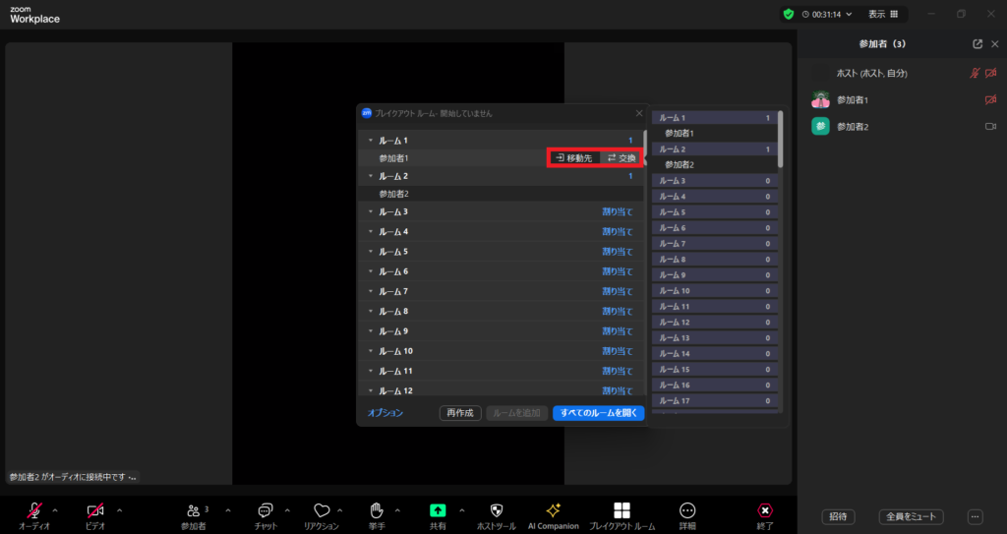The width and height of the screenshot is (1007, 534).
Task: Open the audio options chevron
Action: tap(55, 509)
